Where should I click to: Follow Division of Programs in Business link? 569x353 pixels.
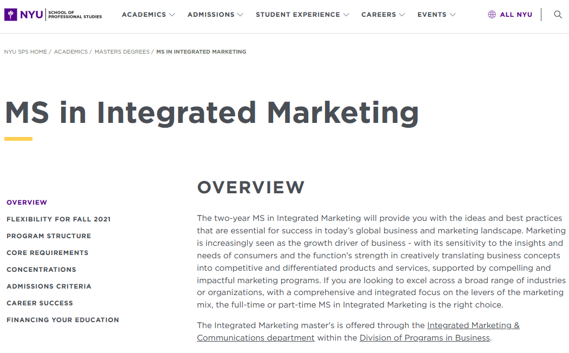425,338
